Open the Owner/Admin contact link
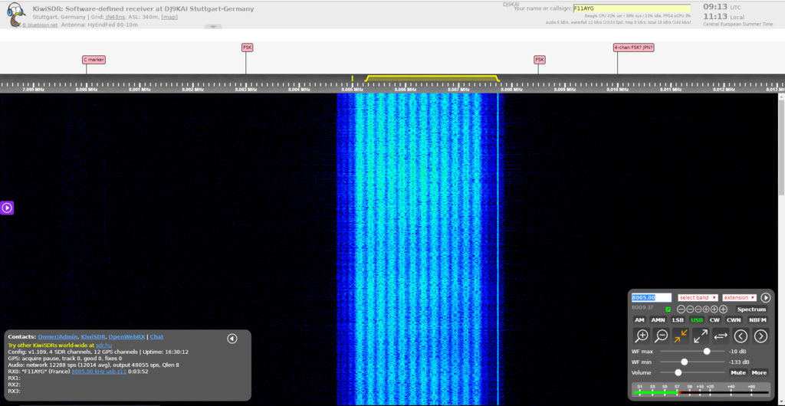The image size is (785, 406). (57, 337)
